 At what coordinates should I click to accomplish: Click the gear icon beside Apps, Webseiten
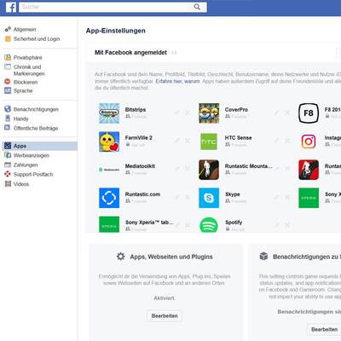pos(121,257)
